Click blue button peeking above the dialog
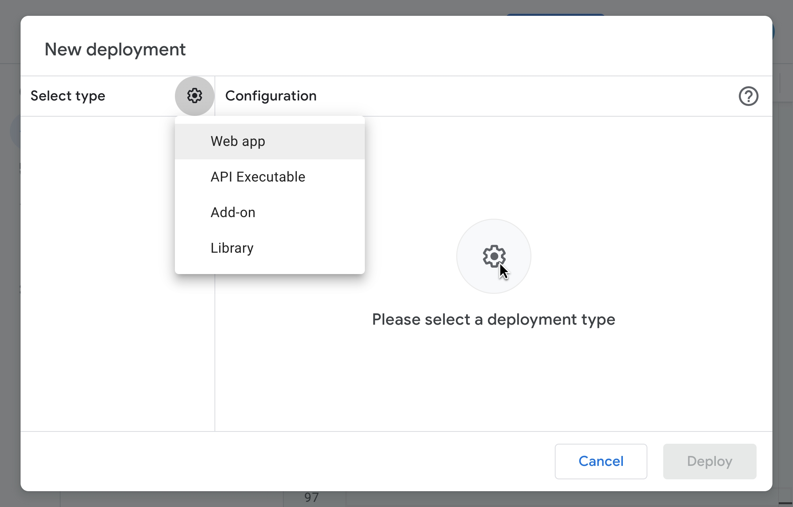The image size is (793, 507). click(555, 14)
